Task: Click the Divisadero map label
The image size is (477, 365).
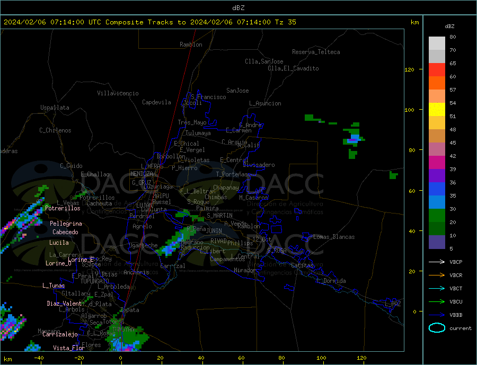Action: point(259,165)
